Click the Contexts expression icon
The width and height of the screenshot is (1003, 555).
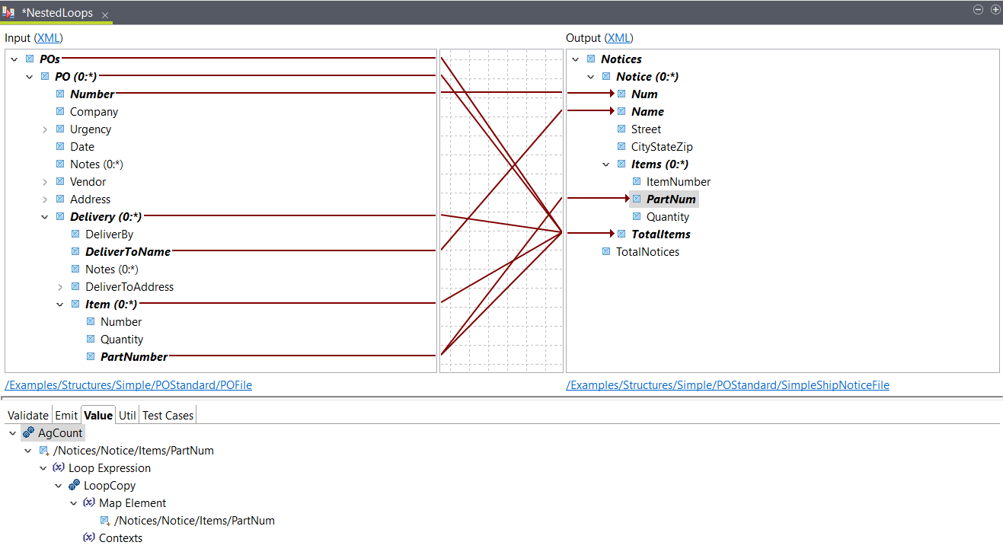(88, 537)
